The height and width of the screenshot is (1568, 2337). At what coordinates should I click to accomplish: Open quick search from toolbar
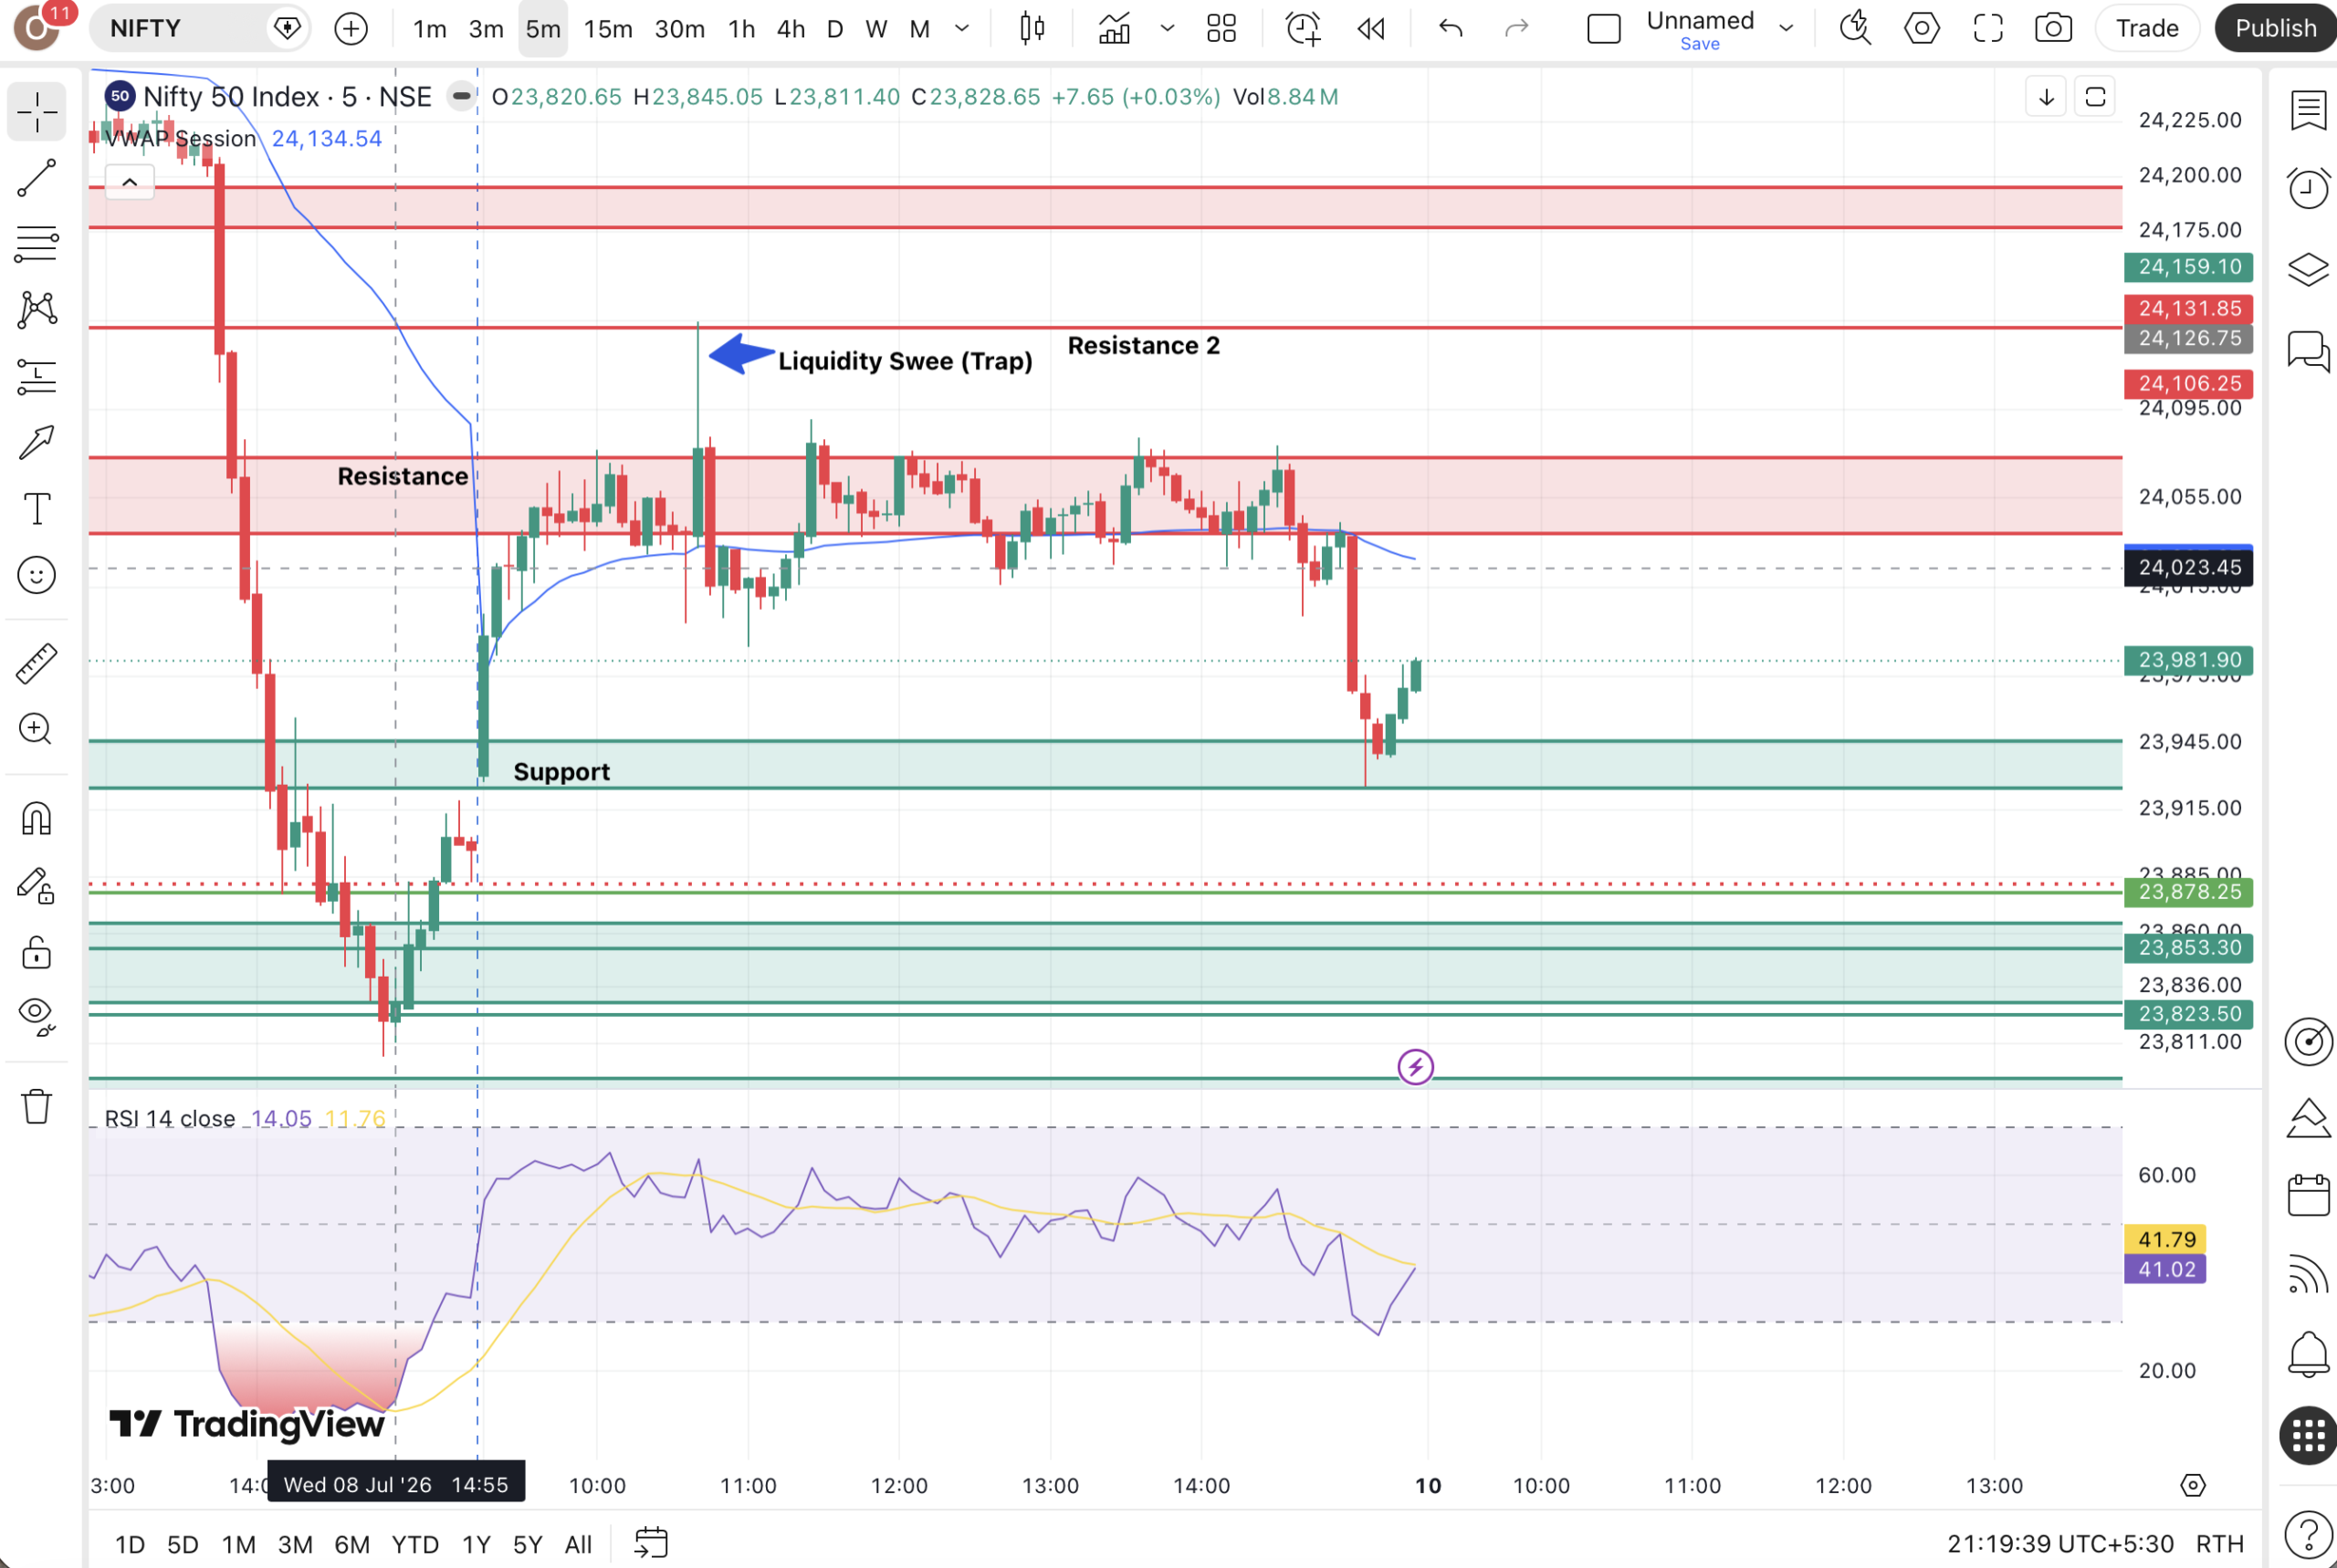1855,28
